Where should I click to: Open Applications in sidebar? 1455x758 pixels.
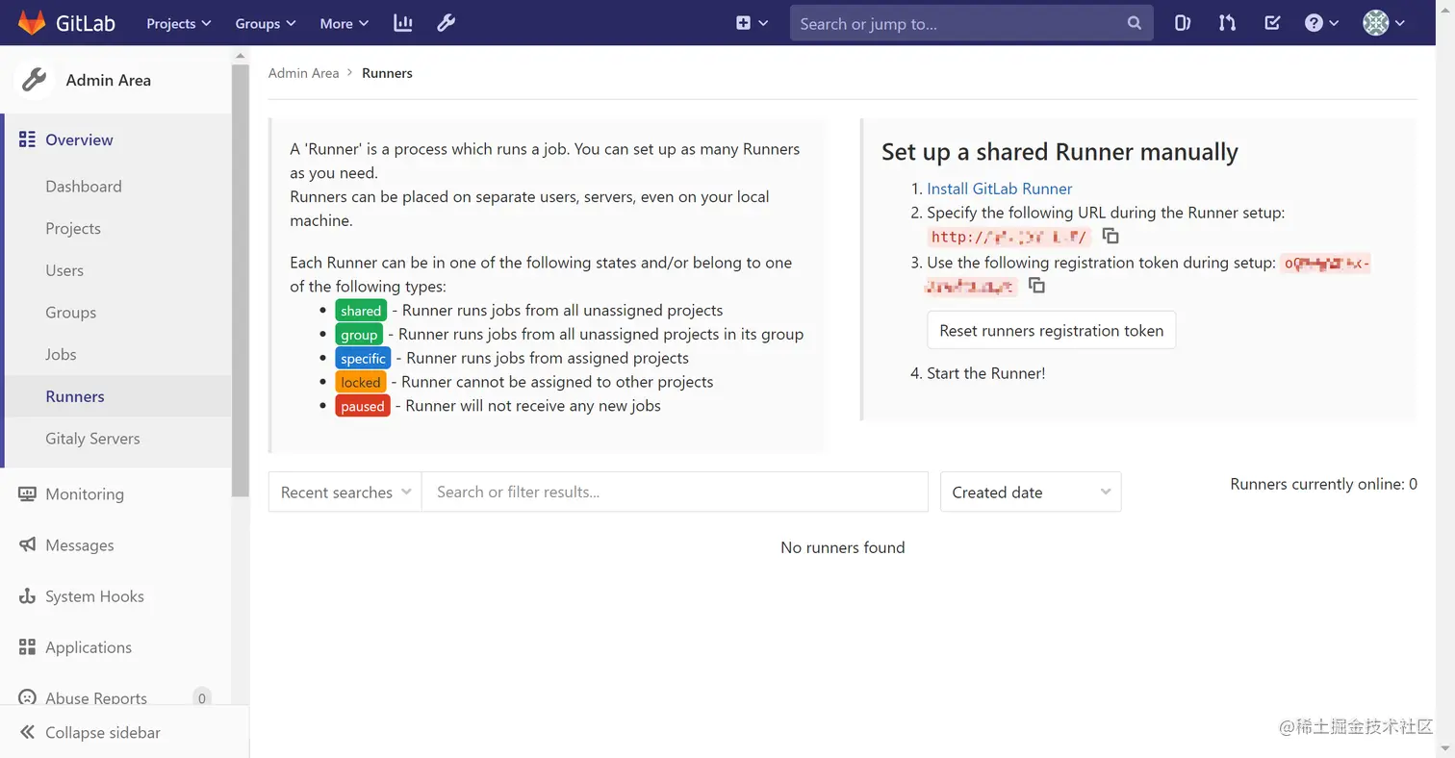coord(89,647)
